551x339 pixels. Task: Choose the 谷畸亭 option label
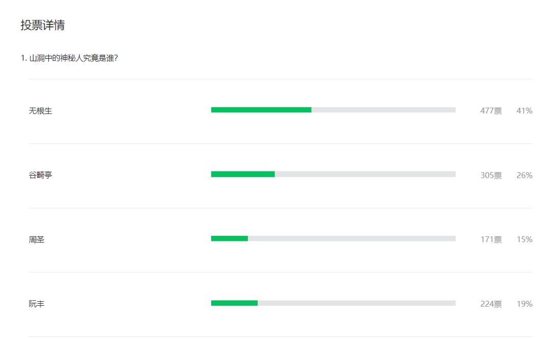point(40,175)
